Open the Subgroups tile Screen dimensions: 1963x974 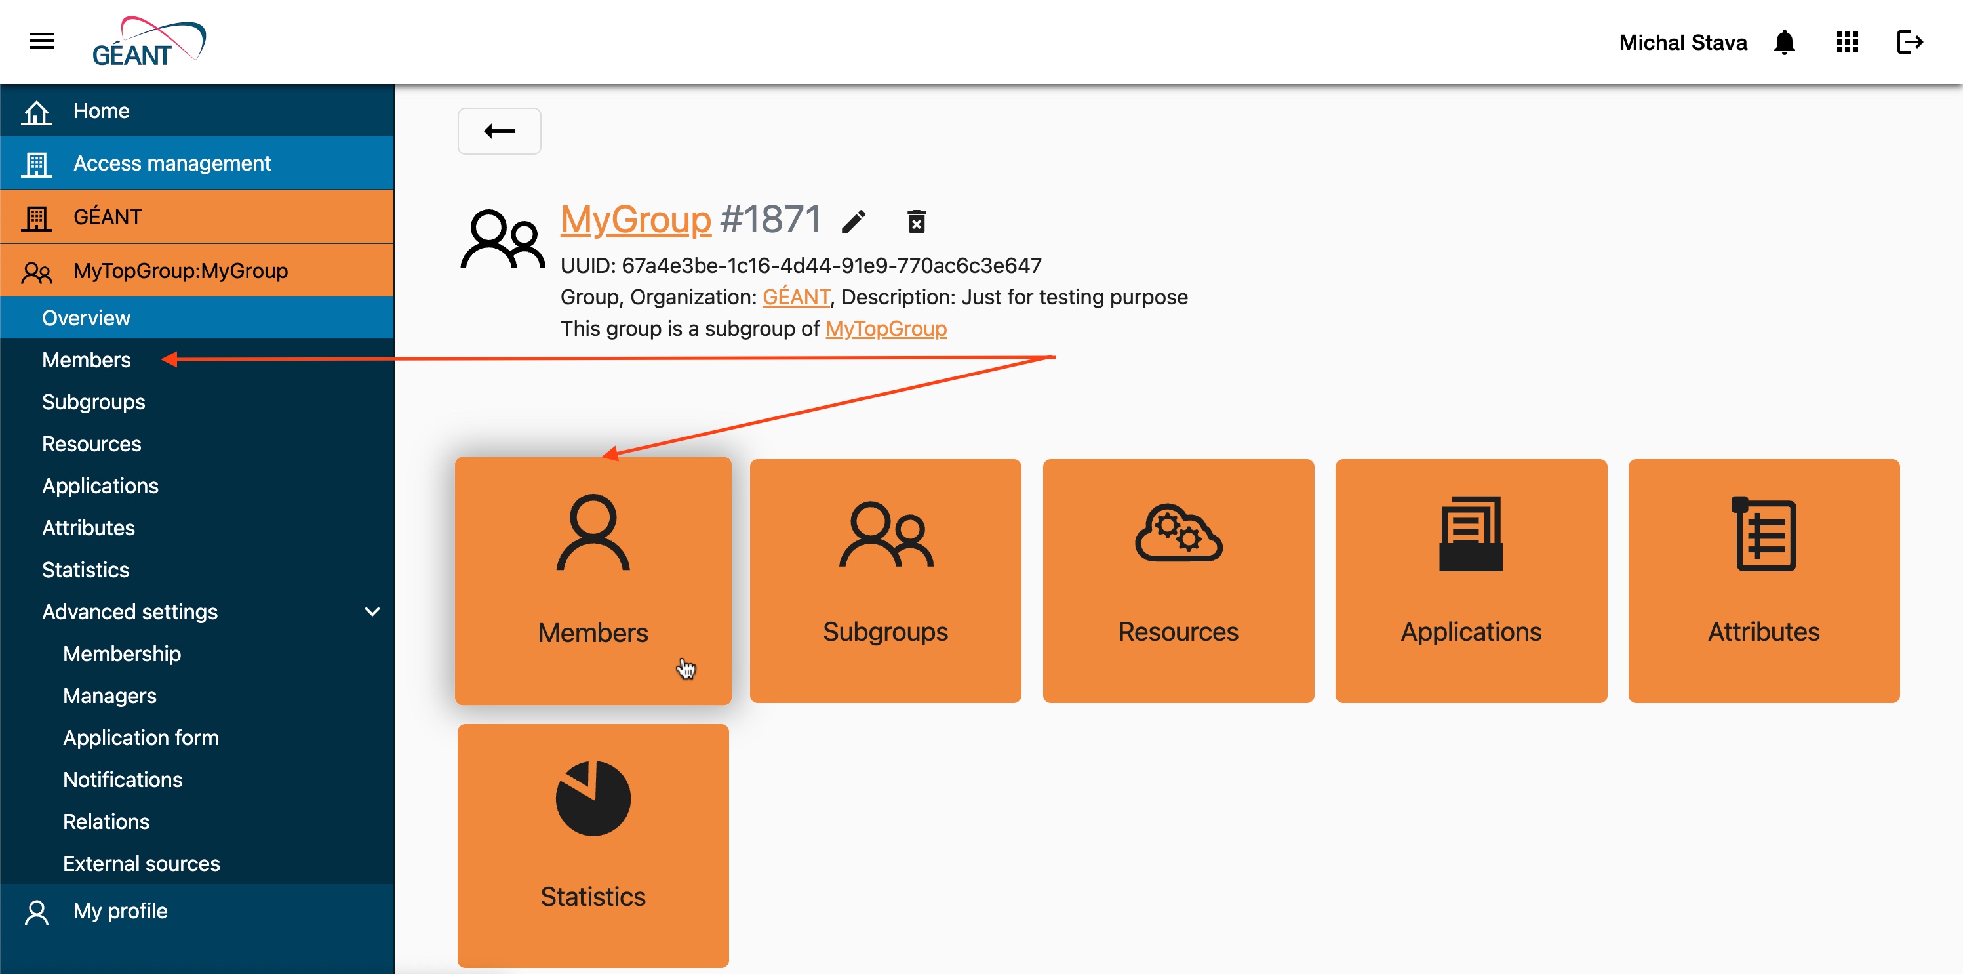886,580
